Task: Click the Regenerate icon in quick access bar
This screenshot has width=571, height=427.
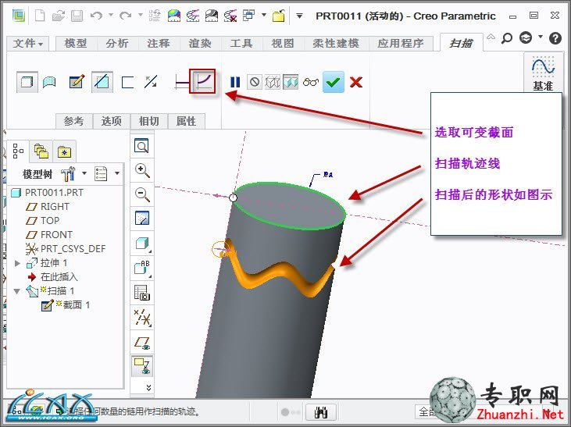Action: pos(155,16)
